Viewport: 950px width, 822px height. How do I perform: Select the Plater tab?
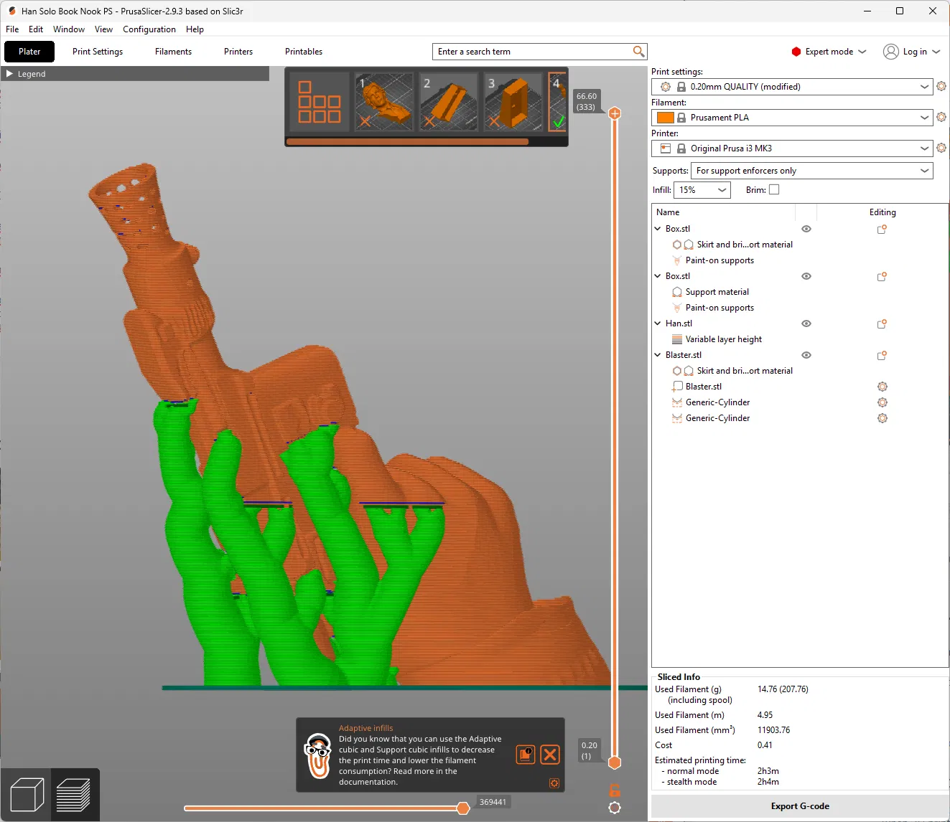coord(29,52)
